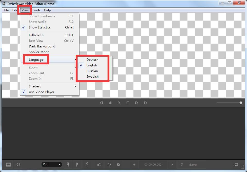
Task: Activate Fullscreen from the View menu
Action: [x=36, y=35]
